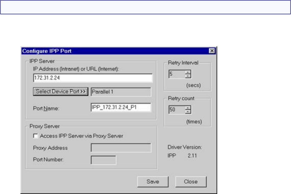The image size is (291, 194).
Task: Click the Driver Version label
Action: [x=185, y=147]
